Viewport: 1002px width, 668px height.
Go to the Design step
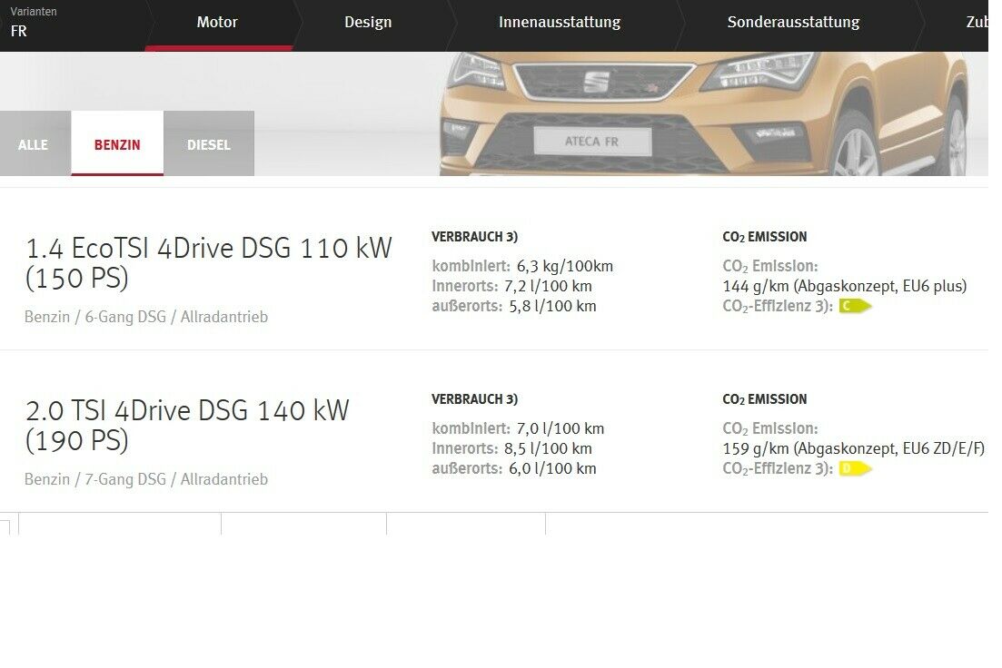(368, 23)
